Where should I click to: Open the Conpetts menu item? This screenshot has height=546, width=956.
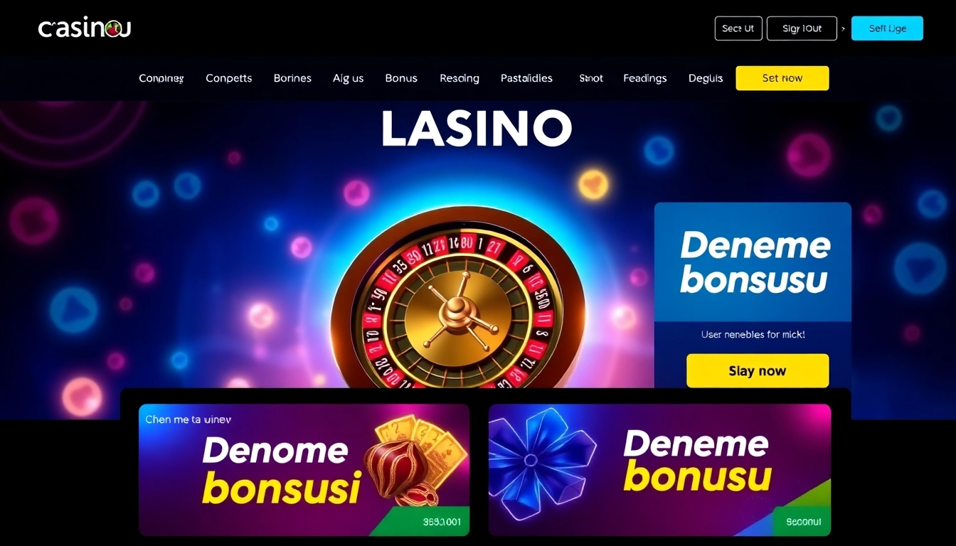coord(229,78)
